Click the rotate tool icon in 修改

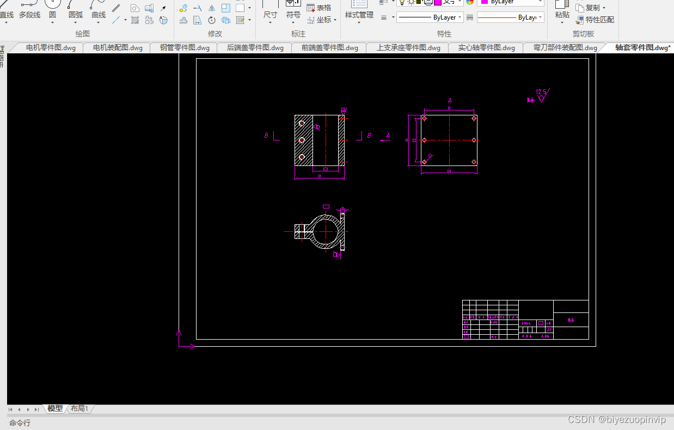pyautogui.click(x=212, y=20)
